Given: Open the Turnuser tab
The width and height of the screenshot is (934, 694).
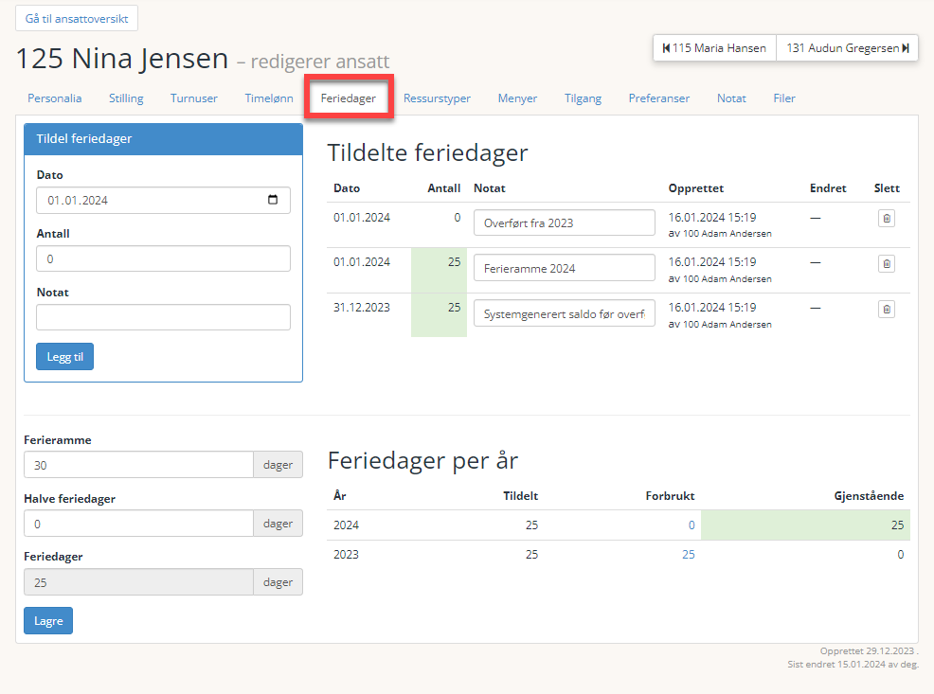Looking at the screenshot, I should [x=193, y=98].
